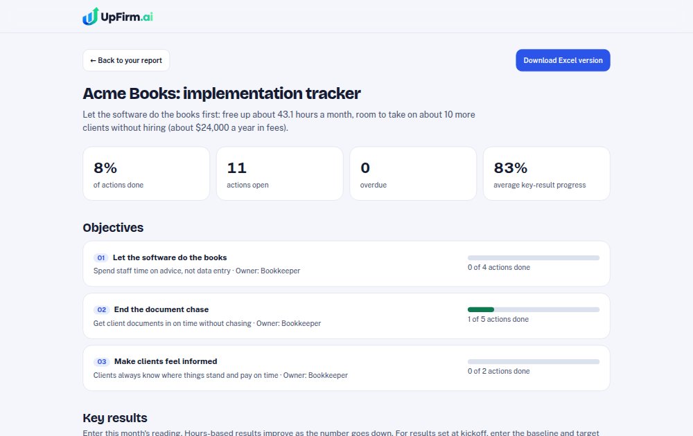Click the UpFirm.ai logo
The height and width of the screenshot is (436, 693).
[118, 17]
